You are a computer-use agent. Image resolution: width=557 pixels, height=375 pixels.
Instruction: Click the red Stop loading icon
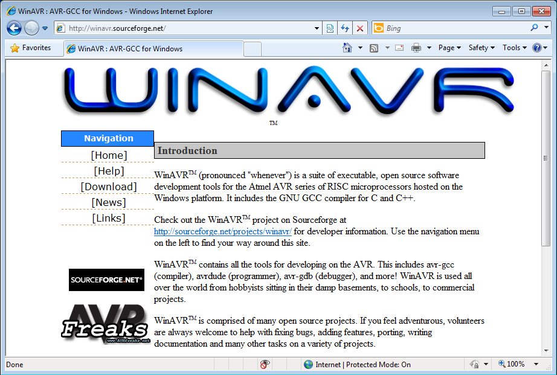(360, 28)
